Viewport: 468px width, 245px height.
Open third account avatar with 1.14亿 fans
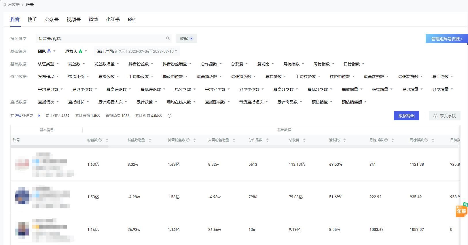(22, 230)
